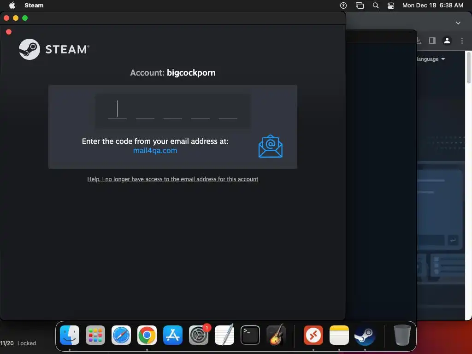
Task: Open Safari from the Dock
Action: (x=121, y=335)
